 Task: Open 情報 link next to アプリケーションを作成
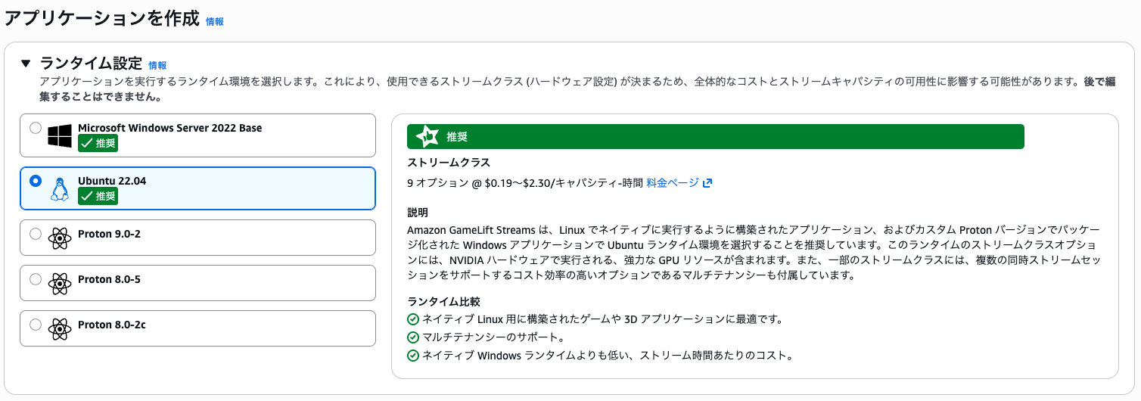215,22
